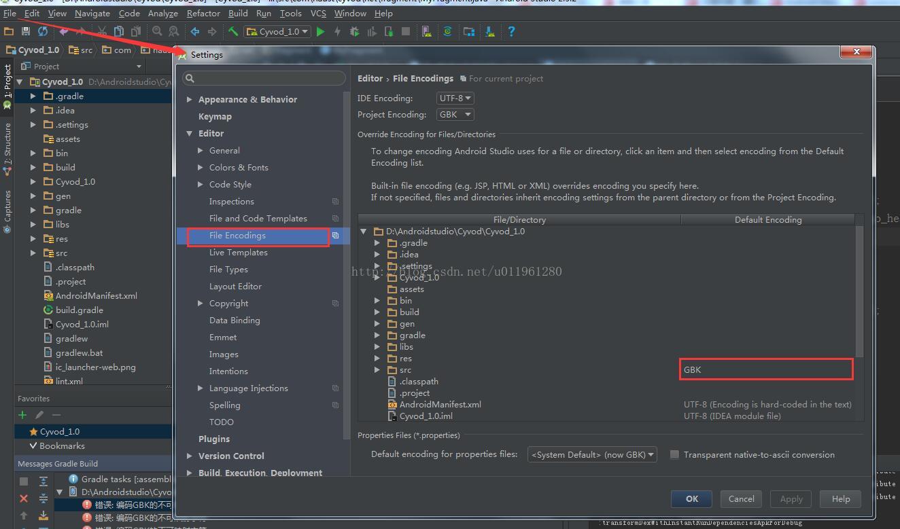
Task: Click the Paste toolbar icon
Action: point(136,31)
